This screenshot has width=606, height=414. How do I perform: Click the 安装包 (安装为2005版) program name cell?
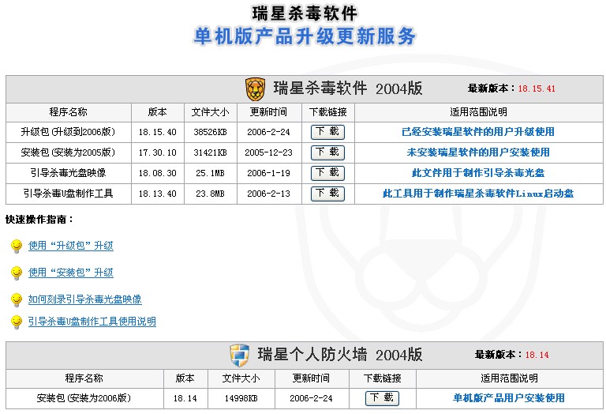[x=69, y=152]
